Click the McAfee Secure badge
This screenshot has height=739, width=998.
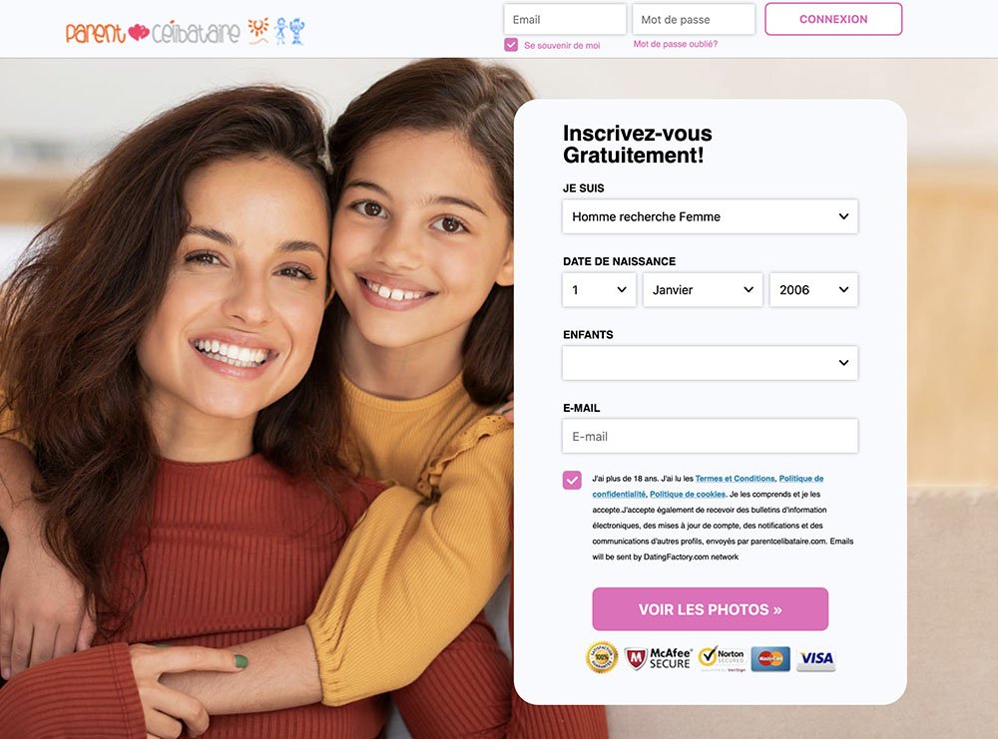click(658, 658)
